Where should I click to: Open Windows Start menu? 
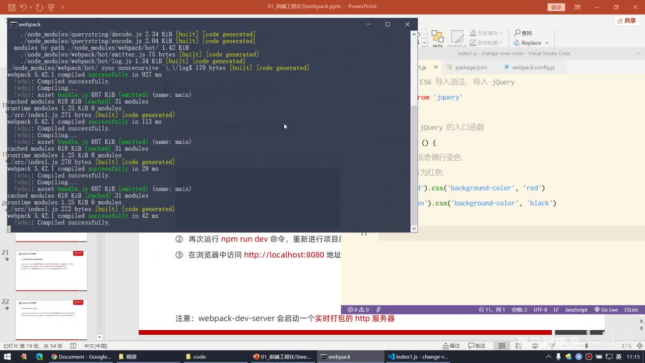[x=8, y=356]
